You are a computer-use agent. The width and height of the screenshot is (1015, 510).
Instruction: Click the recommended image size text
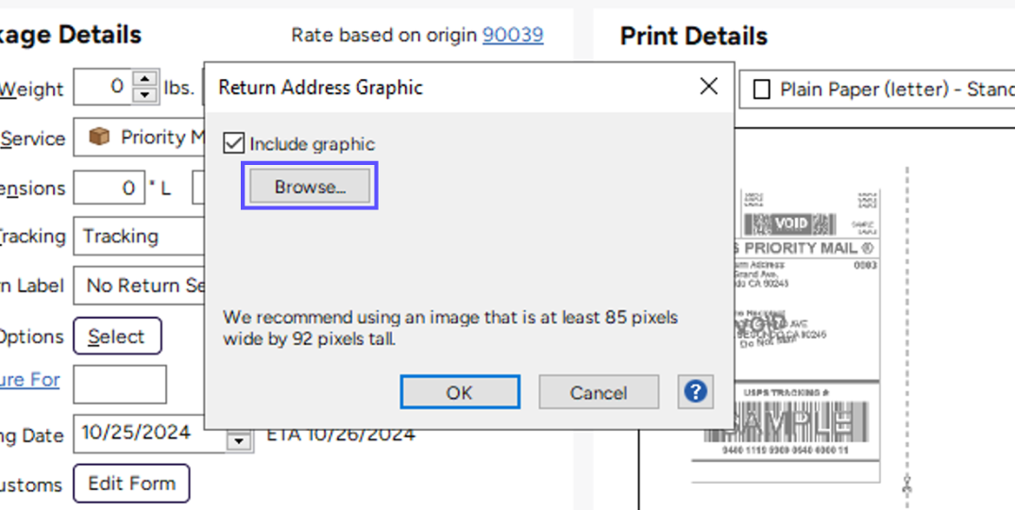click(450, 328)
